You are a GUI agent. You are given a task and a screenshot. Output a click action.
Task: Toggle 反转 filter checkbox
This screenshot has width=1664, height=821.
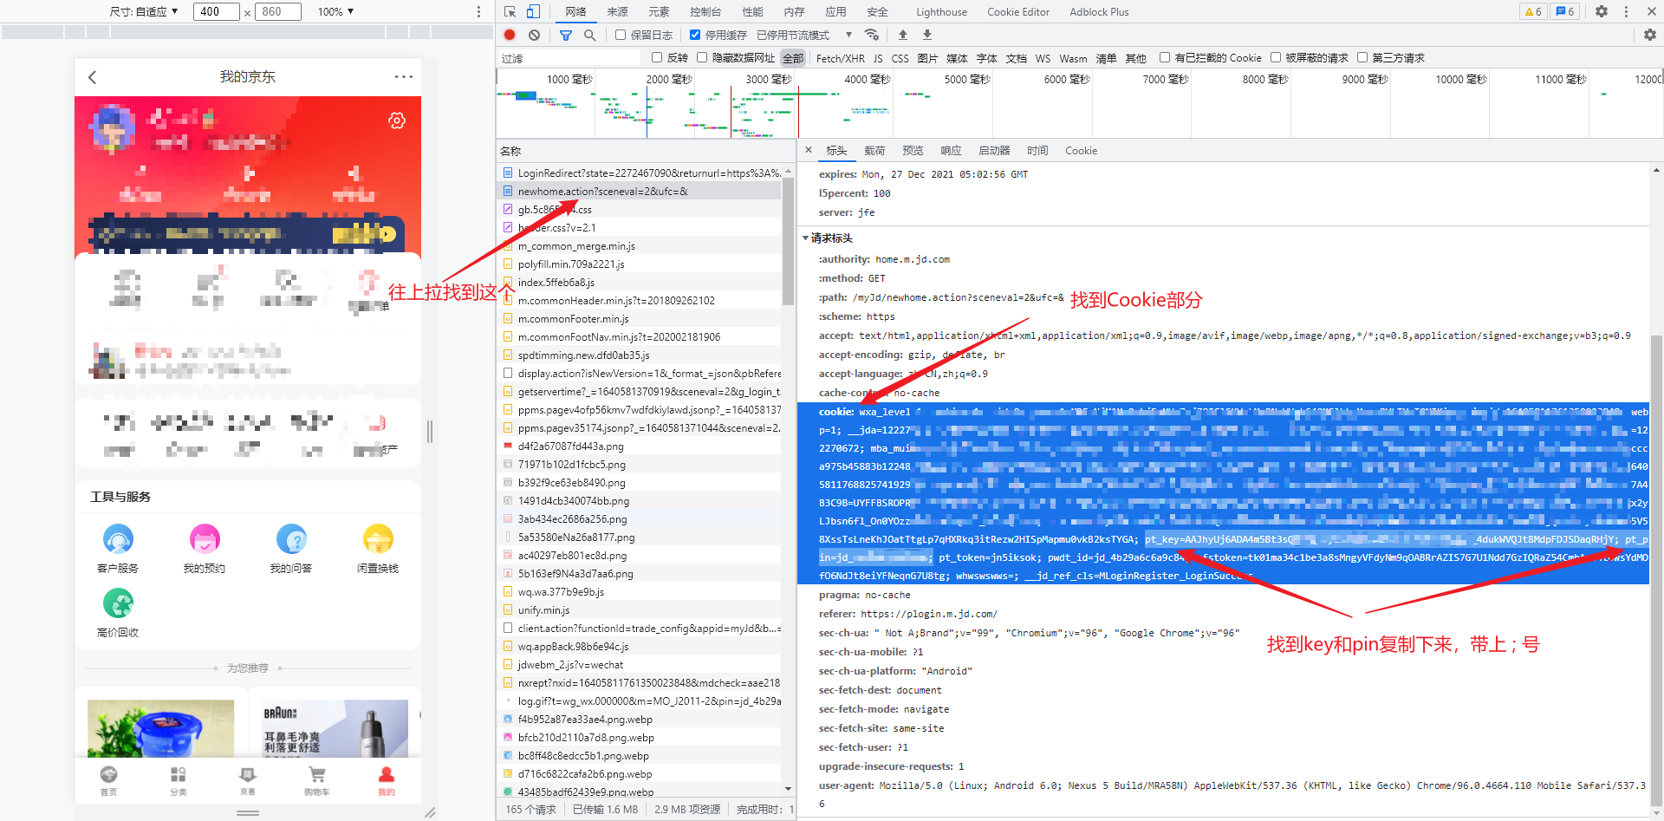tap(657, 58)
